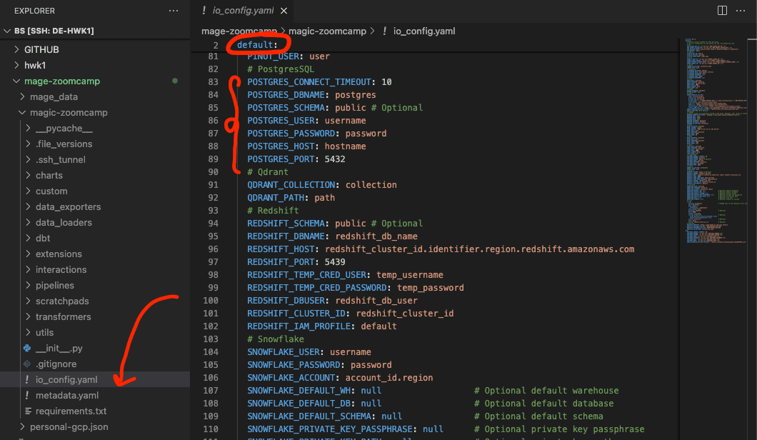Click POSTGRES_HOST value 'hostname'
Screen dimensions: 757x440
click(x=345, y=146)
